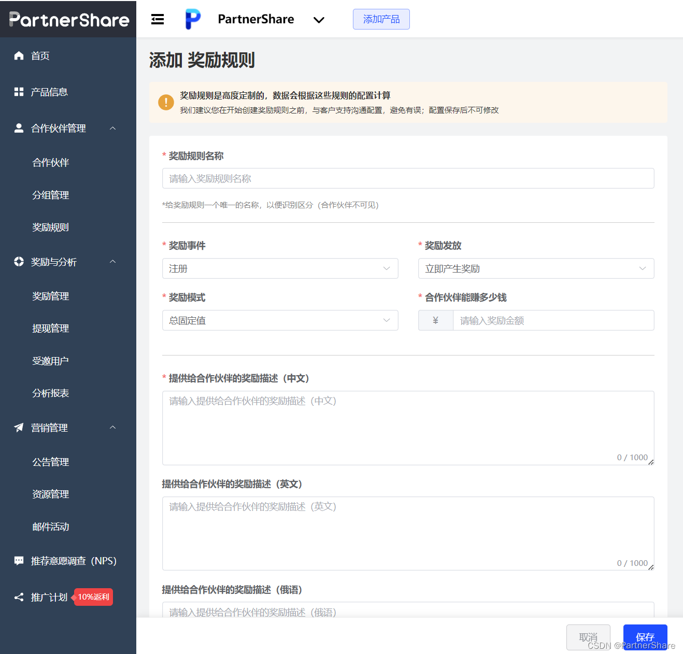Click the 产品信息 grid icon

[x=19, y=92]
